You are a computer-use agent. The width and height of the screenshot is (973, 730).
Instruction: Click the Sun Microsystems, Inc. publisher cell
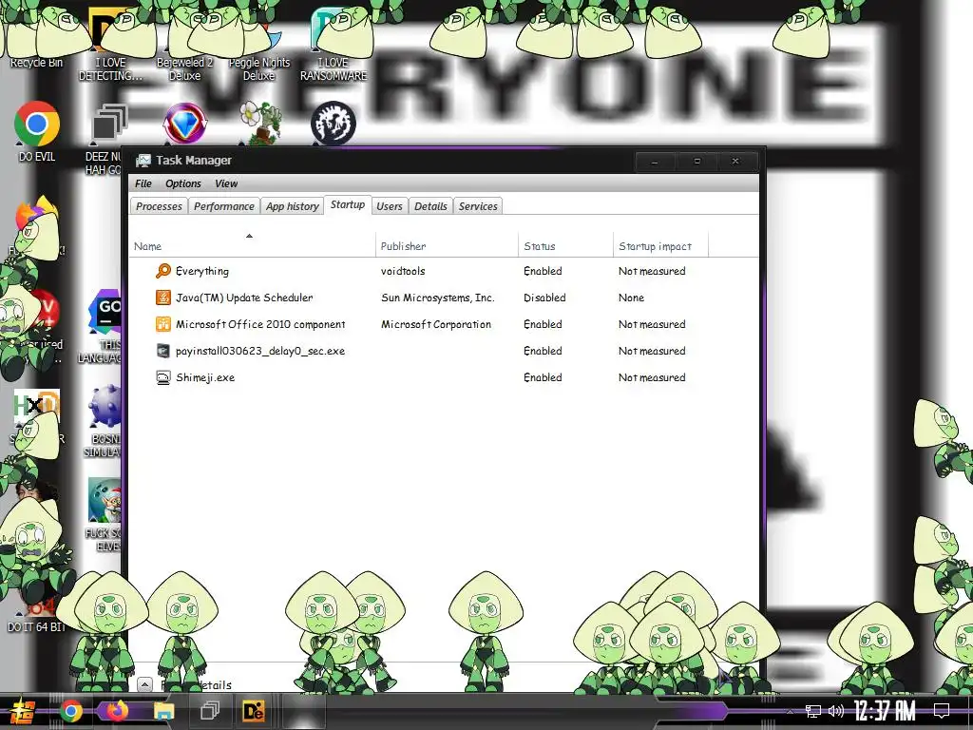click(x=437, y=298)
